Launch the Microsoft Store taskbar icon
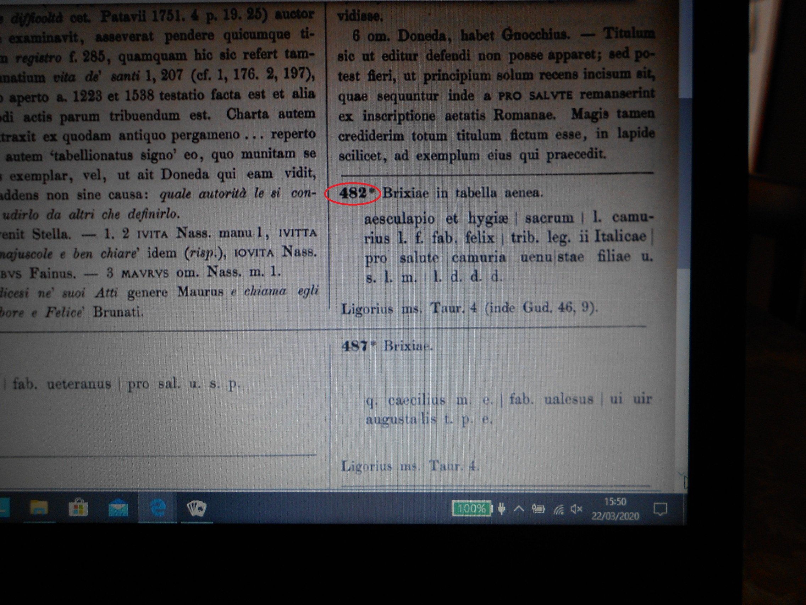This screenshot has width=806, height=605. pyautogui.click(x=78, y=508)
